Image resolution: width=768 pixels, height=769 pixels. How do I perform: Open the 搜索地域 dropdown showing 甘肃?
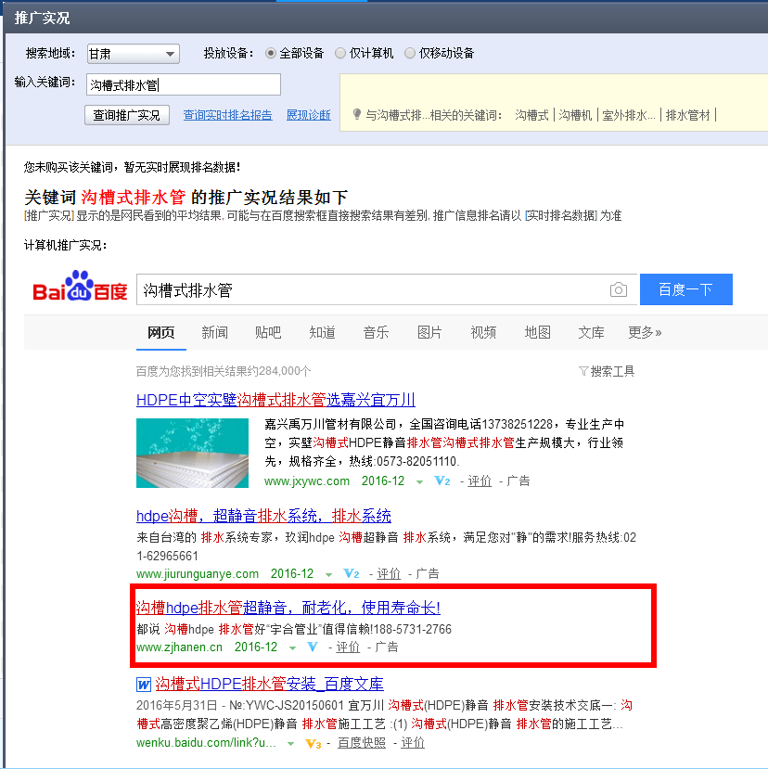(134, 54)
